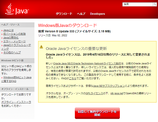The height and width of the screenshot is (122, 158).
Task: Open the Java SEサブスクリプション link
Action: [109, 86]
